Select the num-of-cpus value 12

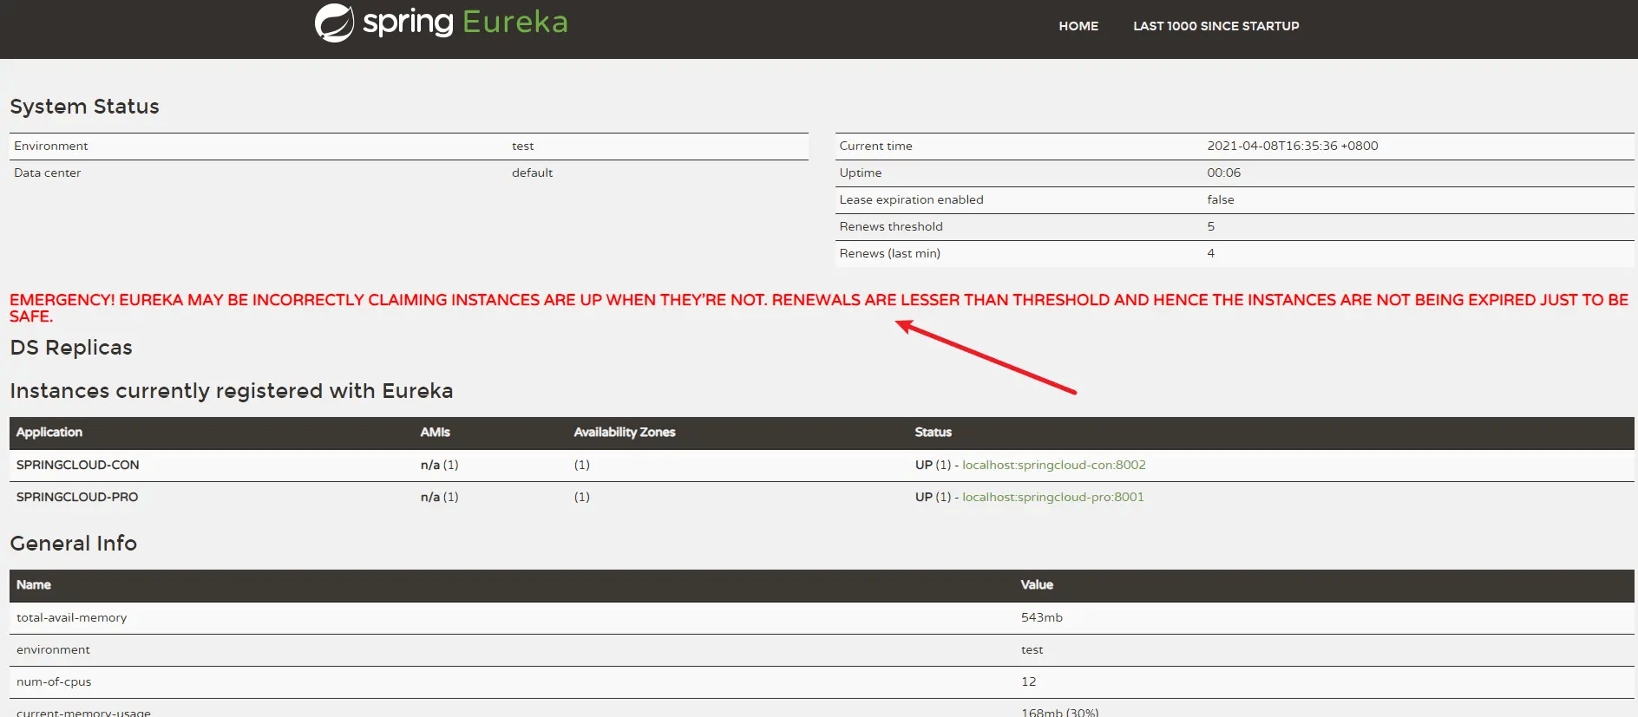(x=1028, y=681)
